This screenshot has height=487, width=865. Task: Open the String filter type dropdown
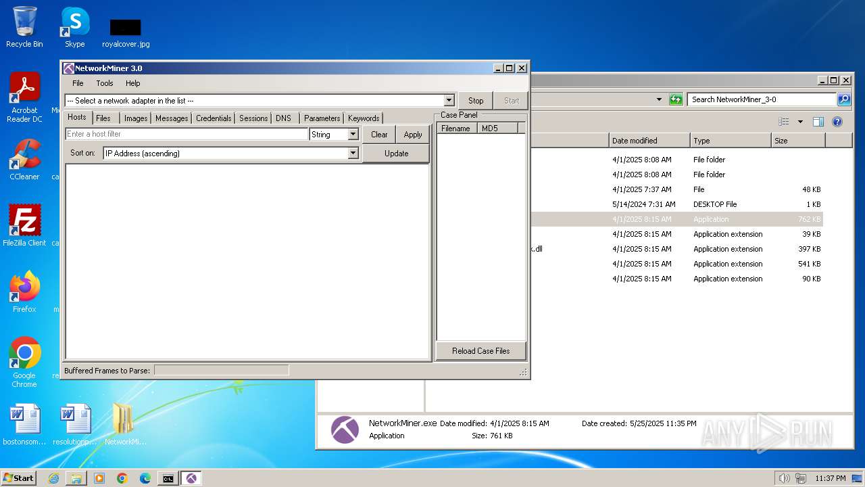(353, 134)
